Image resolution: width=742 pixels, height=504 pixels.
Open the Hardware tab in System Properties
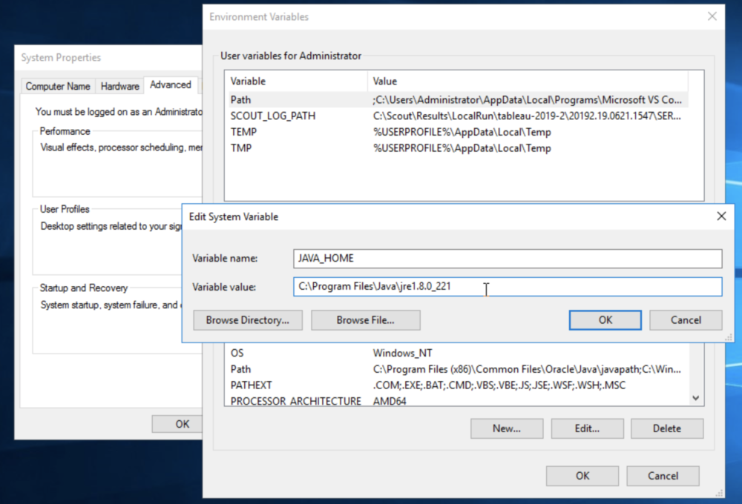coord(119,86)
